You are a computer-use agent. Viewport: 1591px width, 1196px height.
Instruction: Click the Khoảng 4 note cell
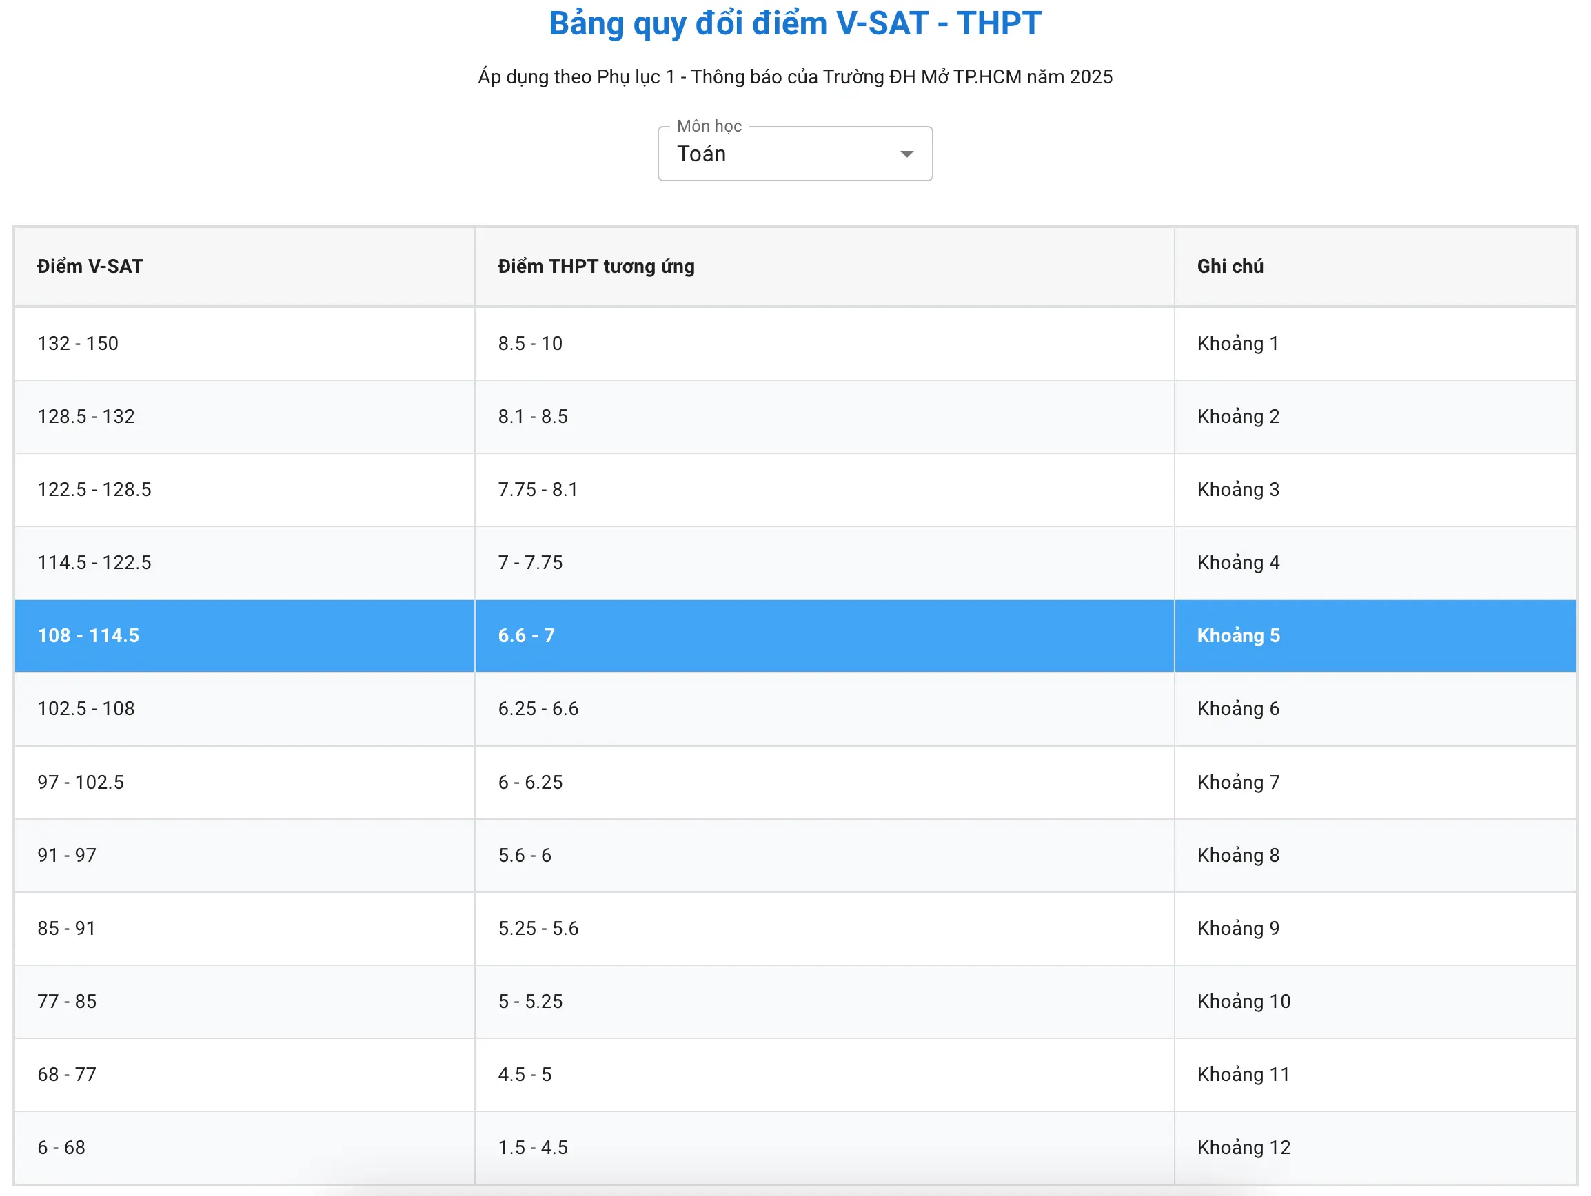1238,563
